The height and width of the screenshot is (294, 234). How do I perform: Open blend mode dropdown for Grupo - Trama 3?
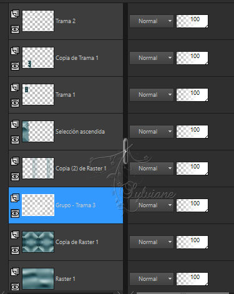pos(152,205)
